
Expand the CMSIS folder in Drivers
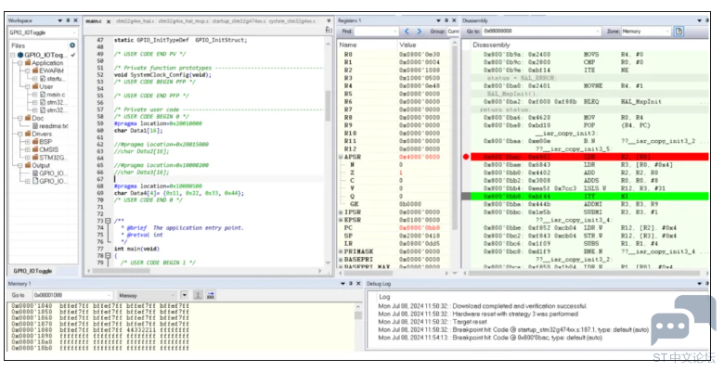pos(28,149)
